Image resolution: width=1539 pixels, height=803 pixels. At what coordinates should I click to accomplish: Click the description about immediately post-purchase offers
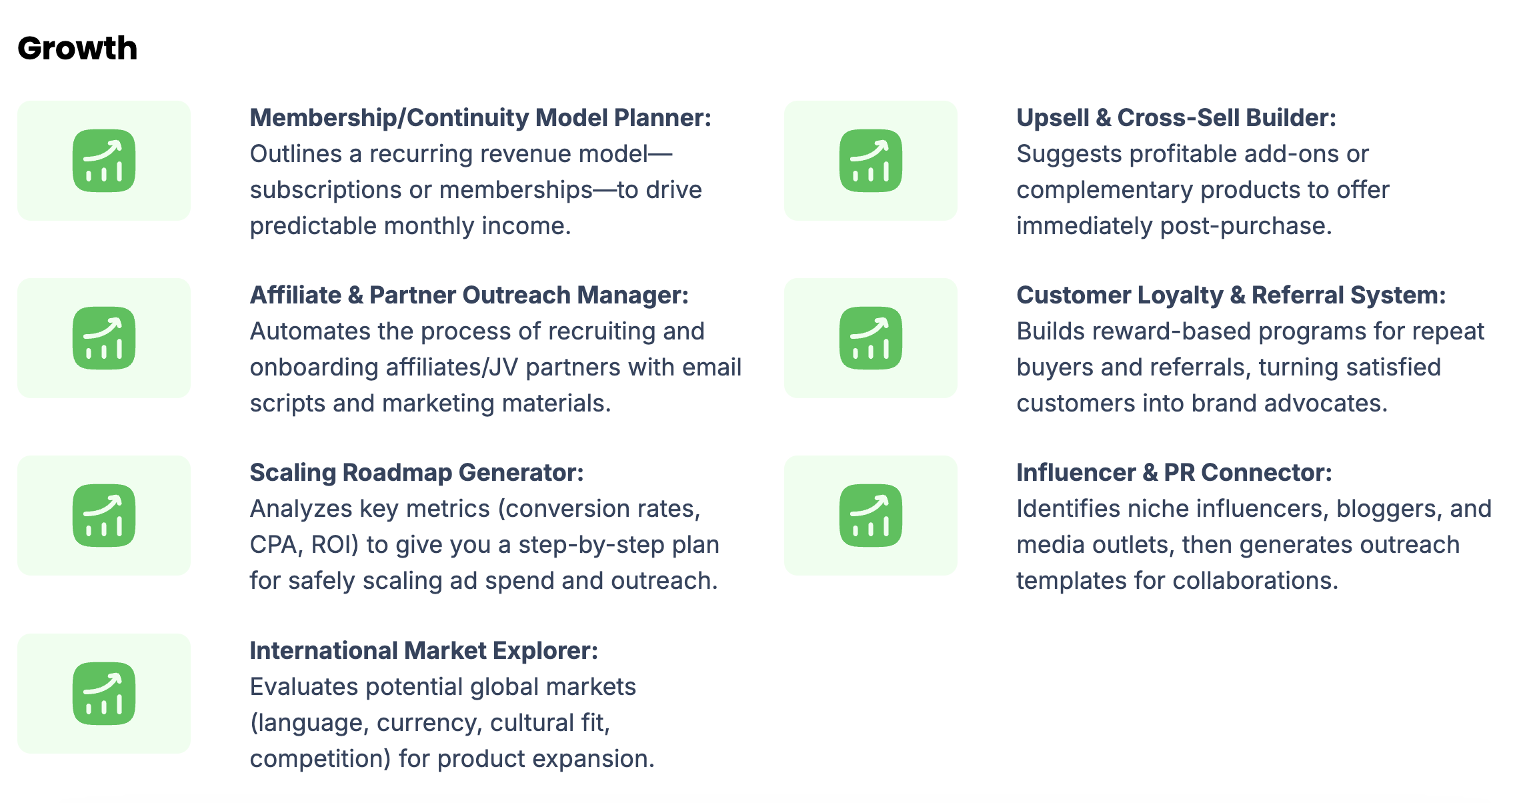click(x=1203, y=190)
